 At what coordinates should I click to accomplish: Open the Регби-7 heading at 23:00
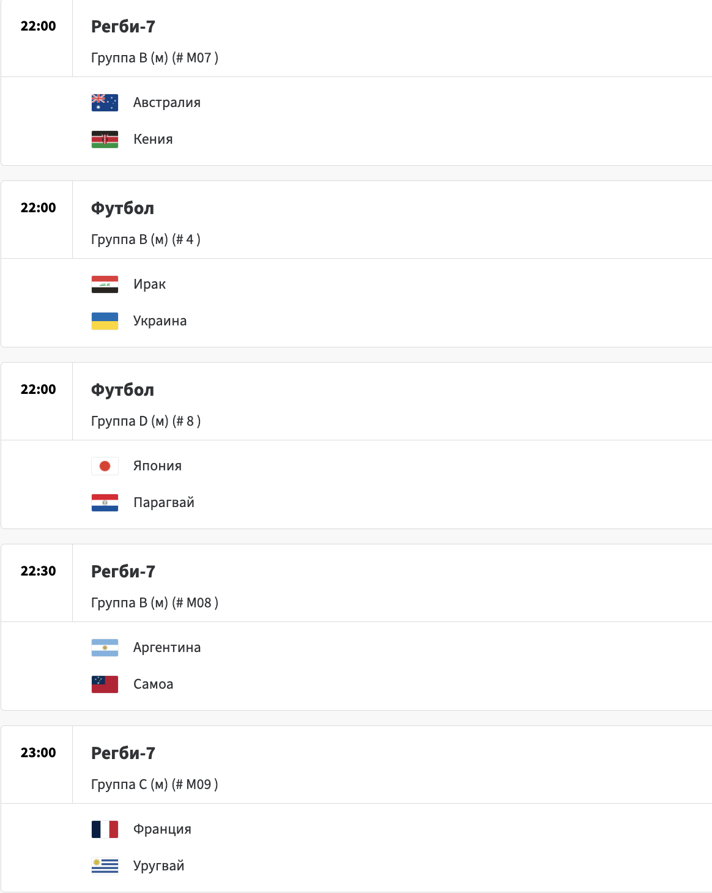[x=123, y=754]
